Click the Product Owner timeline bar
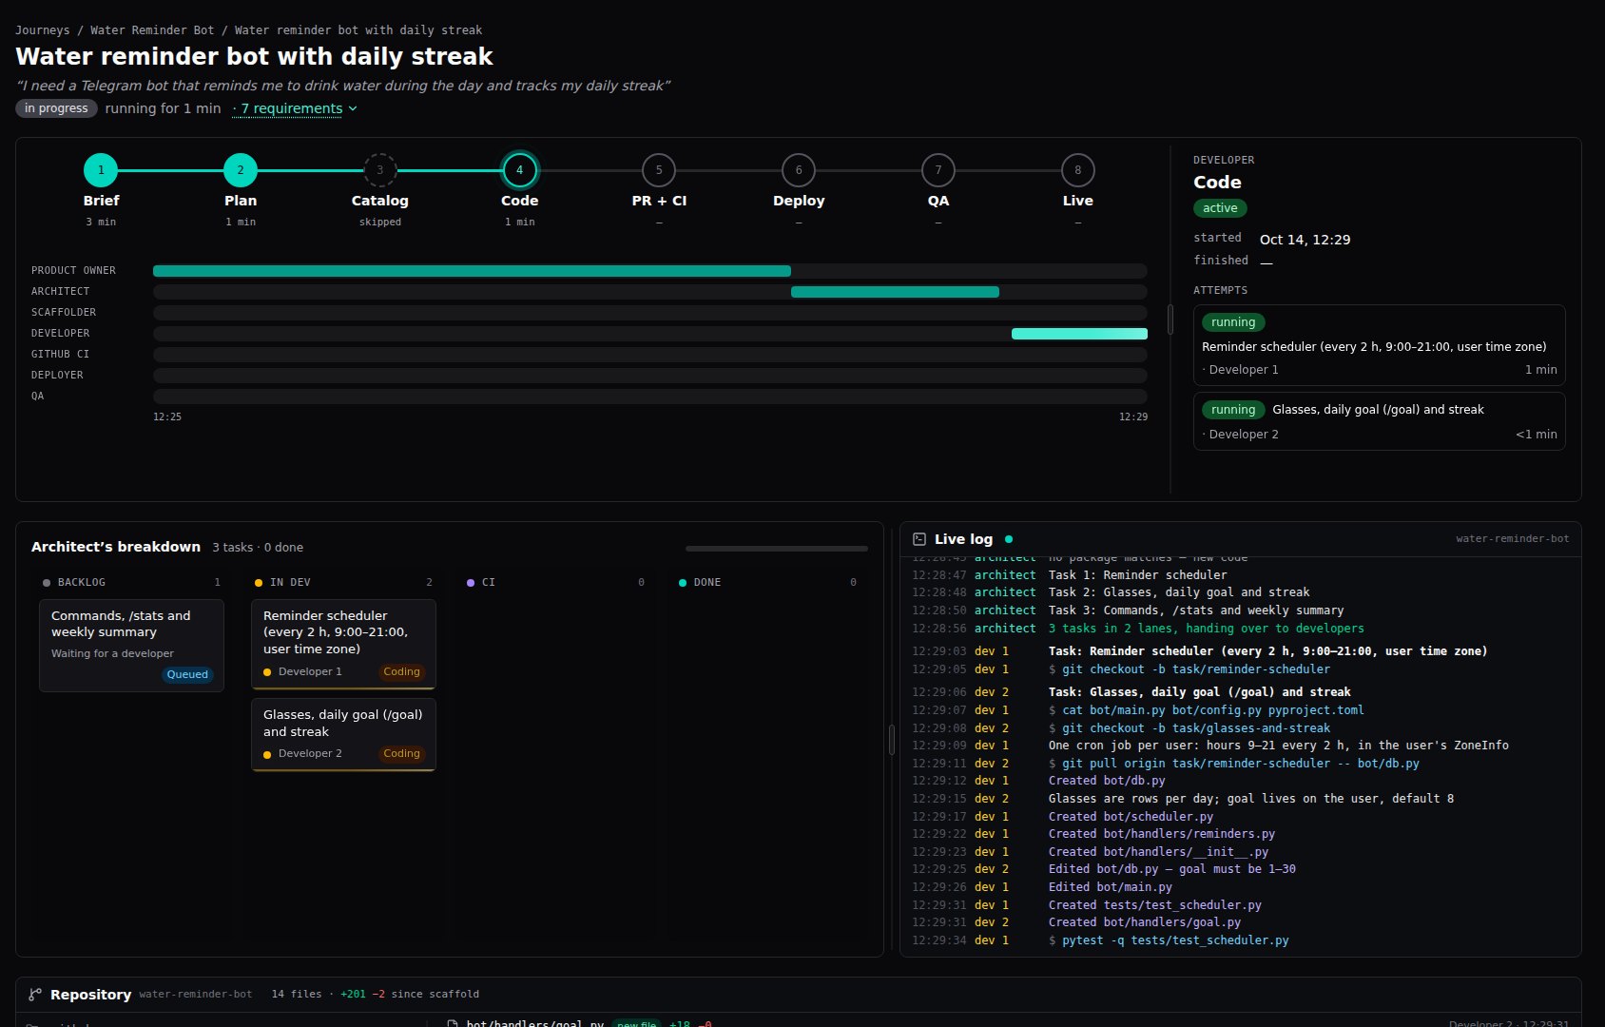The width and height of the screenshot is (1605, 1027). pos(472,271)
